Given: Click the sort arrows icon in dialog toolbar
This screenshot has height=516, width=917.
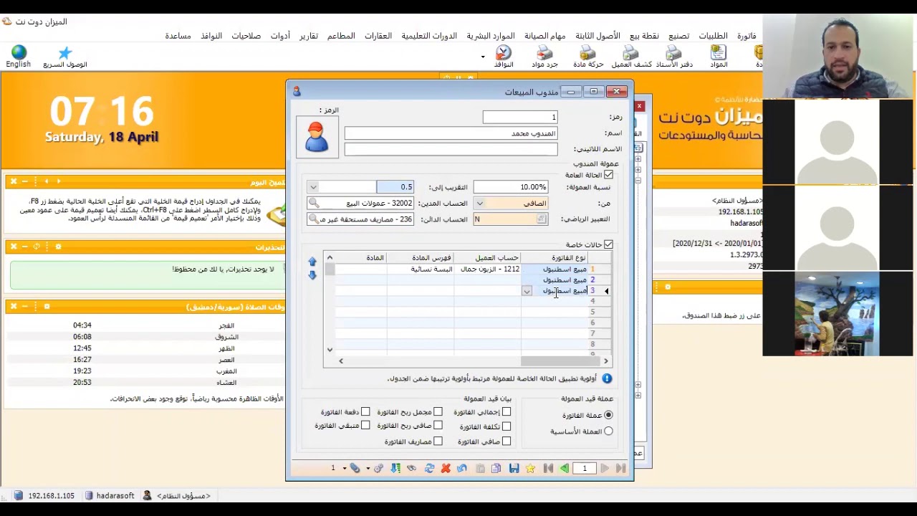Looking at the screenshot, I should coord(395,469).
